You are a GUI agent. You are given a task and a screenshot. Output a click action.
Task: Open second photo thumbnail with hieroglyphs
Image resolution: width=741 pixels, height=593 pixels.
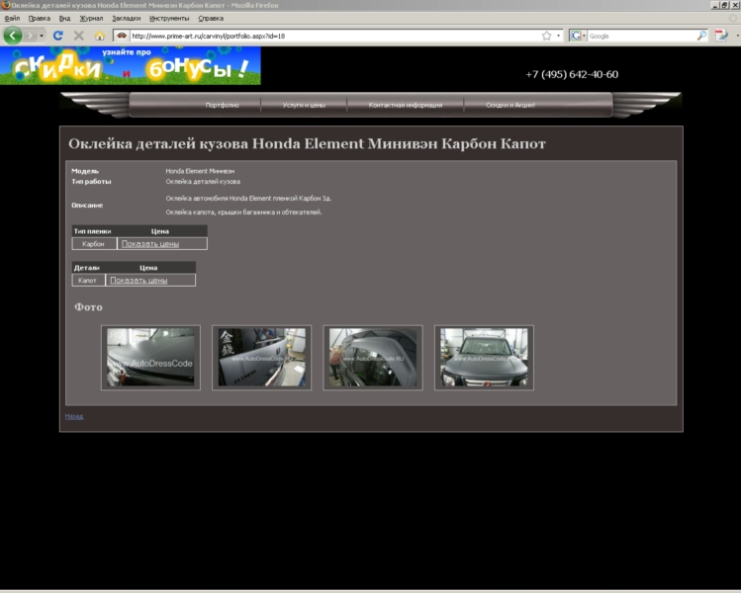[x=262, y=358]
